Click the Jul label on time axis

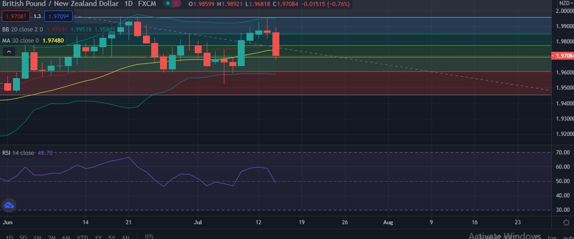coord(198,222)
